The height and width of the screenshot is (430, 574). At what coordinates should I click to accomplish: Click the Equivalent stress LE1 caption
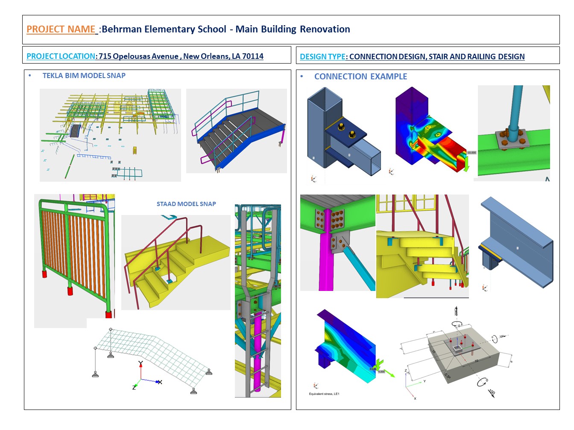324,394
